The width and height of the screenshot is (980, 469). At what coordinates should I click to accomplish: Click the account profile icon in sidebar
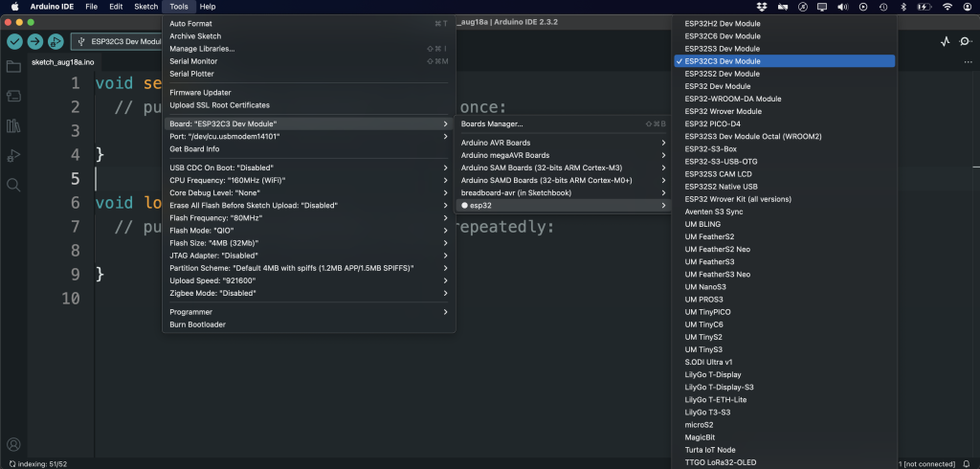pos(13,445)
